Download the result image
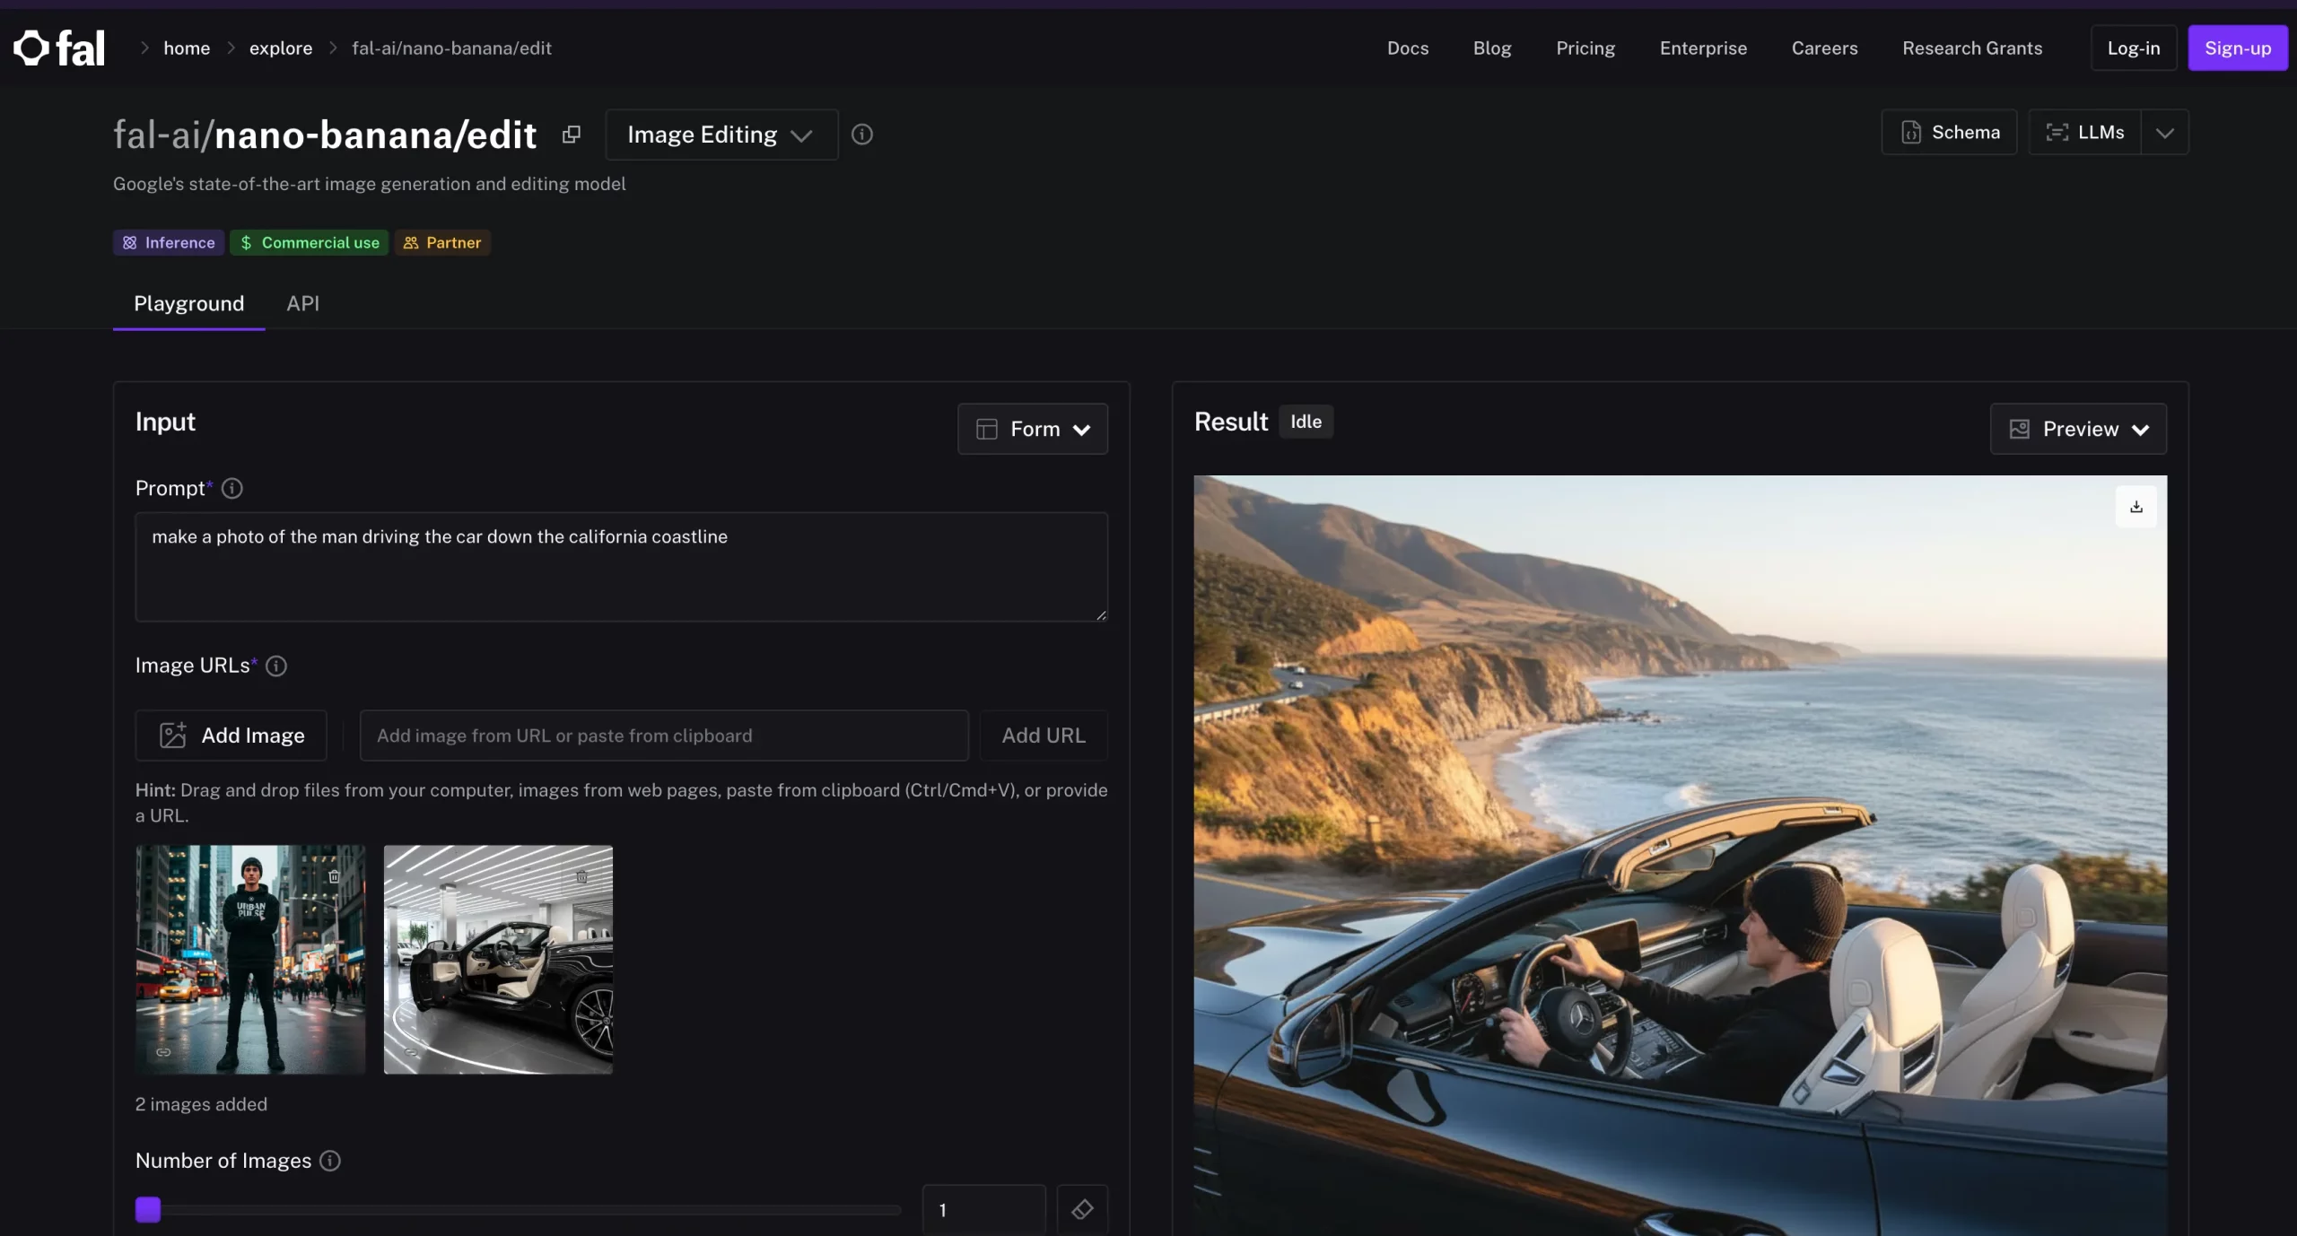Screen dimensions: 2297x1236 [2135, 507]
